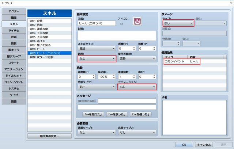Open the スキルタイプ dropdown
Screen dimensions: 234x149
pyautogui.click(x=97, y=49)
